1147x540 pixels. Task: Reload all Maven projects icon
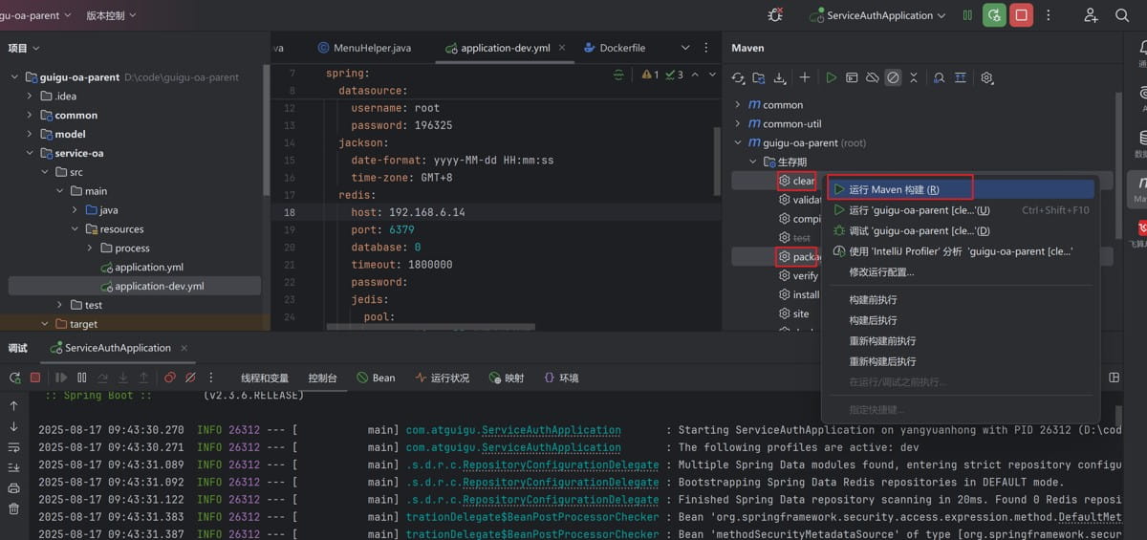tap(738, 77)
